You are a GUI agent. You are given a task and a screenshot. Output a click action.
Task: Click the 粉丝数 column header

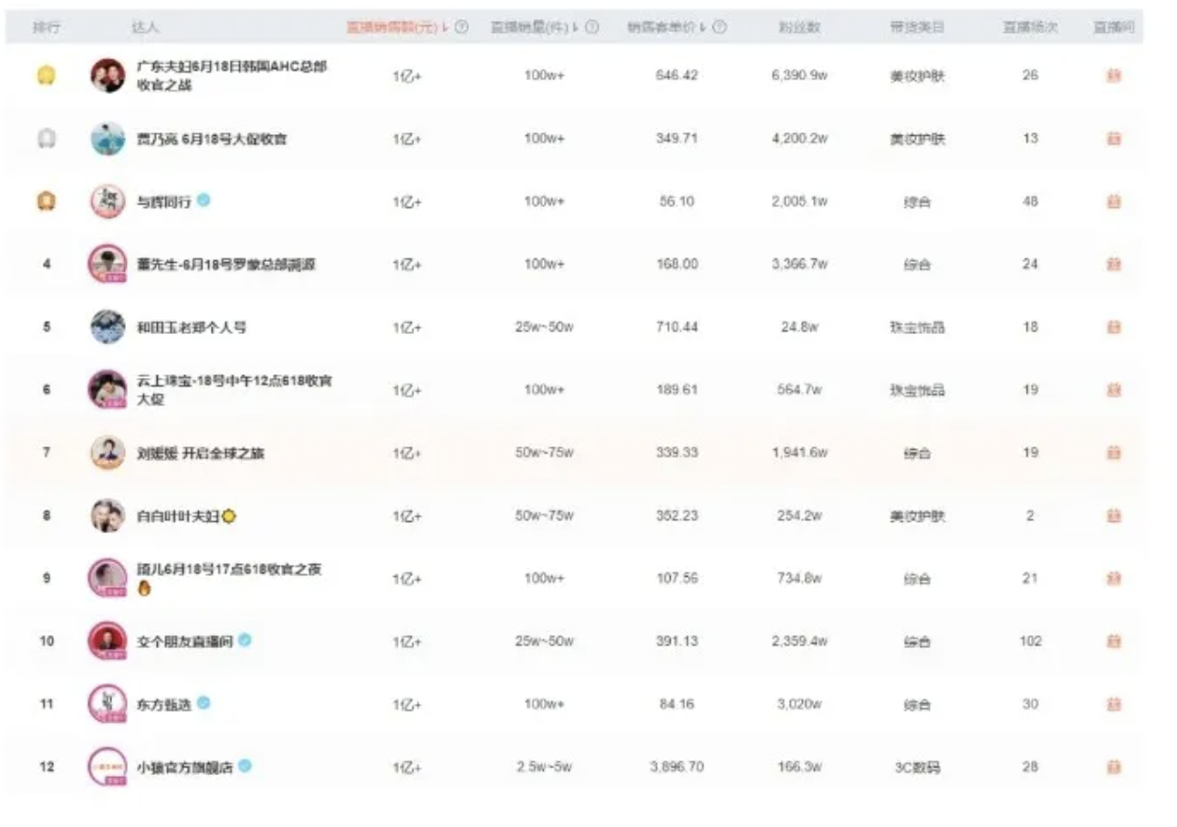[x=799, y=27]
